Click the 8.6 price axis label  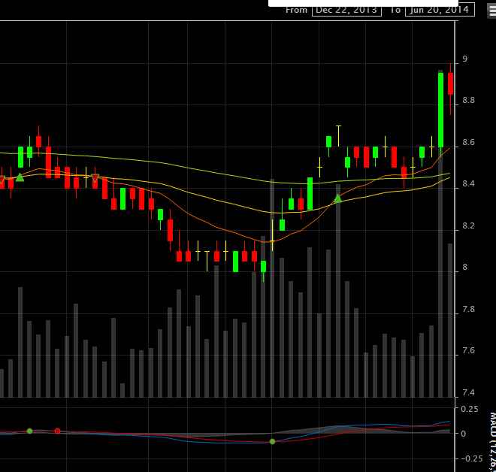point(468,142)
